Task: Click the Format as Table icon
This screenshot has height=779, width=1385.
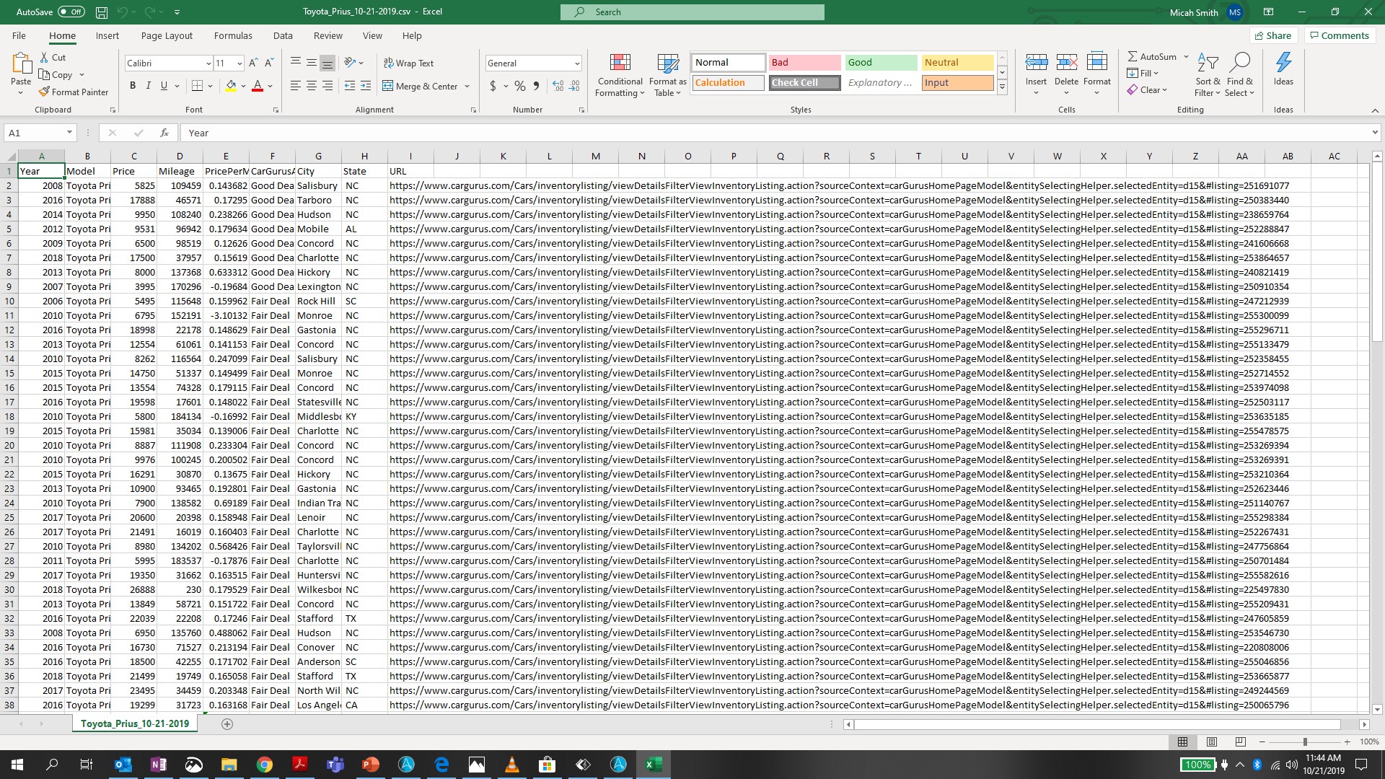Action: pyautogui.click(x=667, y=63)
